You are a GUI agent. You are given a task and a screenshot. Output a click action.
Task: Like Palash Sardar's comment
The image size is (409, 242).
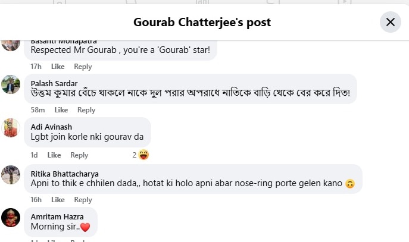[61, 110]
